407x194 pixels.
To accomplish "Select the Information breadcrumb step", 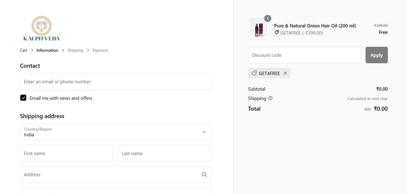I will coord(47,50).
